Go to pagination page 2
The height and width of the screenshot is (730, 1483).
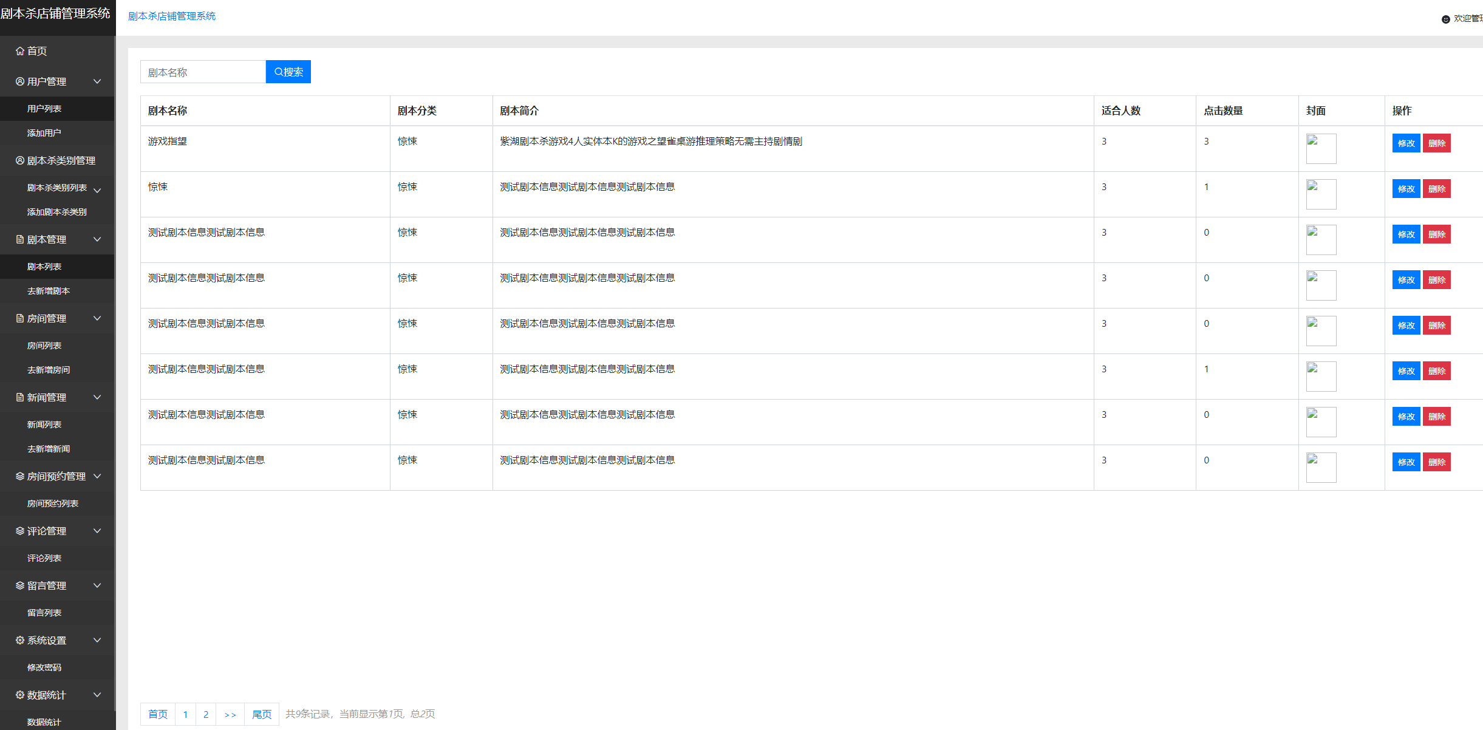coord(206,714)
